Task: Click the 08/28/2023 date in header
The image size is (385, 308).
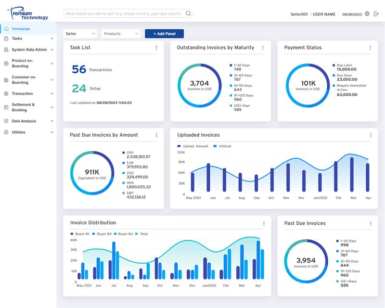Action: pos(352,14)
